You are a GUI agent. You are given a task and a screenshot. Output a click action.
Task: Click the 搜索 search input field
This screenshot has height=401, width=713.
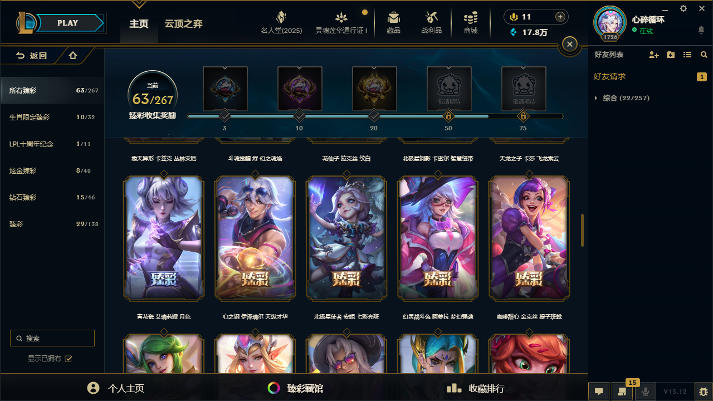[x=52, y=338]
